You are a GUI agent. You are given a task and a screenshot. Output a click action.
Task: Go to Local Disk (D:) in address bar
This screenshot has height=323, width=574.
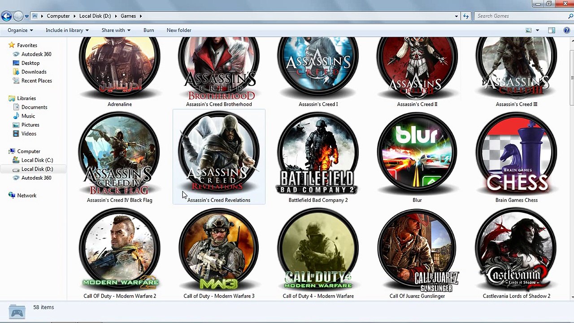point(95,16)
